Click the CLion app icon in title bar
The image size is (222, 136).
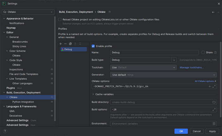[x=4, y=3]
